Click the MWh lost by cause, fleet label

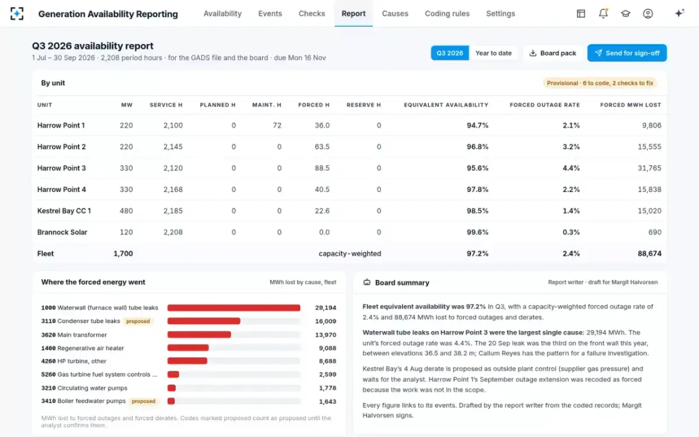click(x=303, y=282)
